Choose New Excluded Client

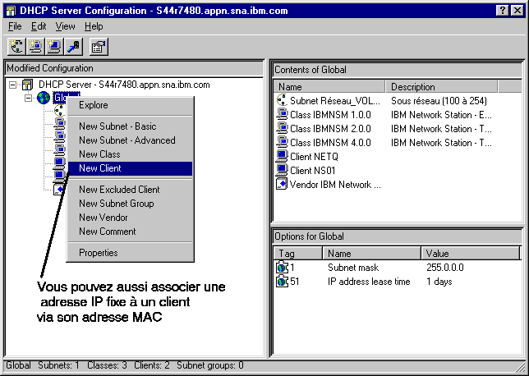coord(131,190)
